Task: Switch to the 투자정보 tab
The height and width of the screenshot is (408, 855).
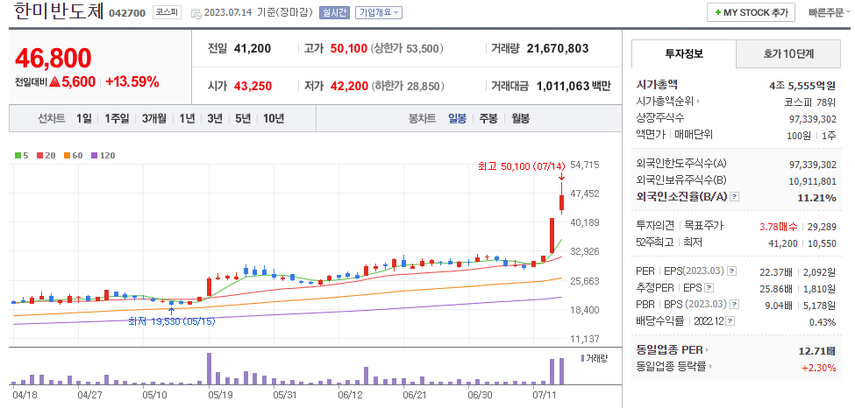Action: [x=684, y=53]
